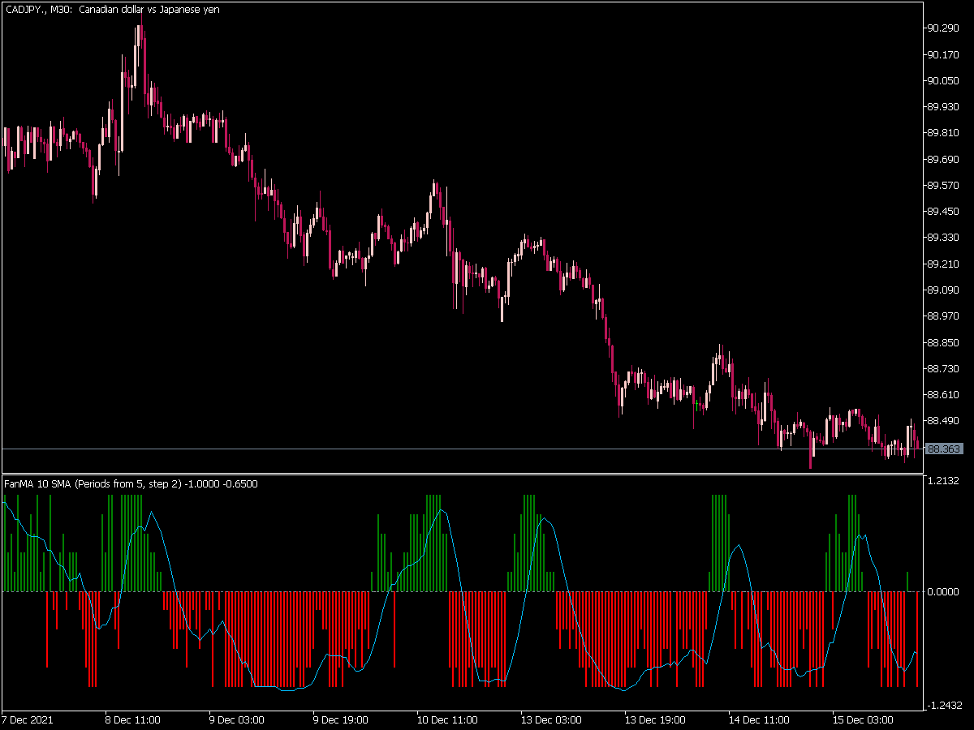Screen dimensions: 974x730
Task: Click the 15 Dec 03:00 time label
Action: tap(861, 720)
